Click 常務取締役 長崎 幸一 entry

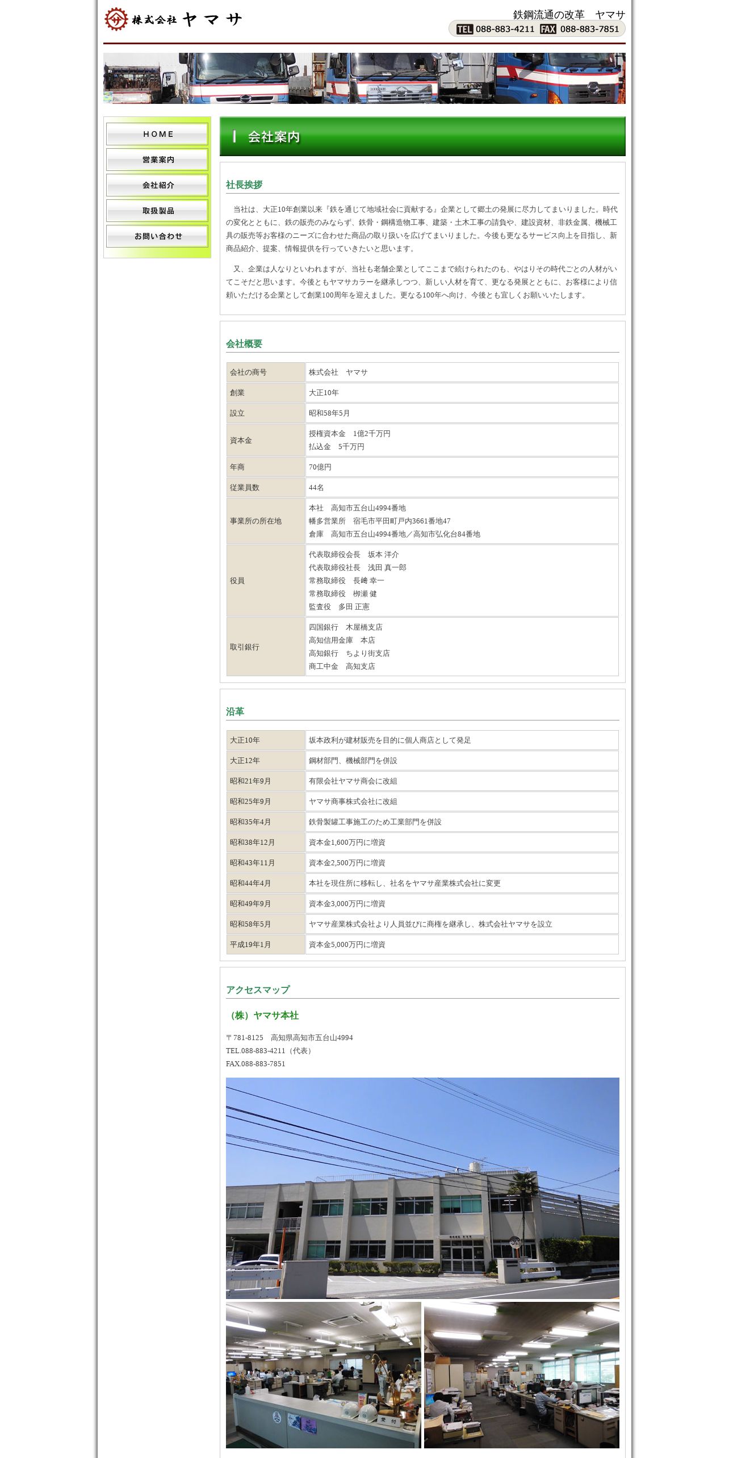(346, 581)
